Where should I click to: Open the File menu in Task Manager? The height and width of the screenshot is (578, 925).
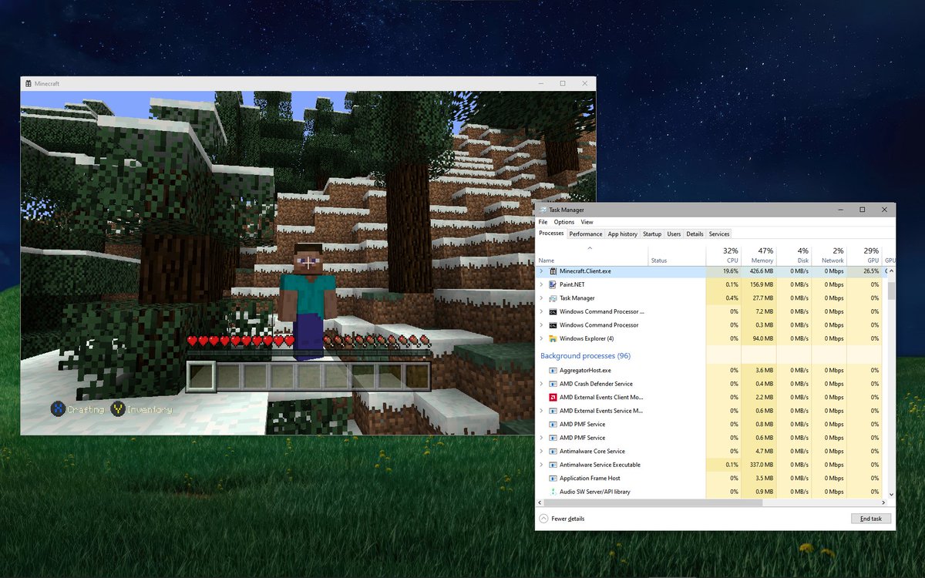click(543, 222)
